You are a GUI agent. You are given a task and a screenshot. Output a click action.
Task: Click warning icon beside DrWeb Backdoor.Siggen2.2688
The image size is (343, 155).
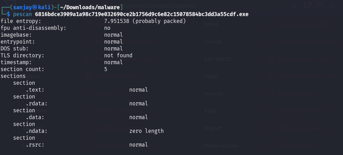click(271, 24)
